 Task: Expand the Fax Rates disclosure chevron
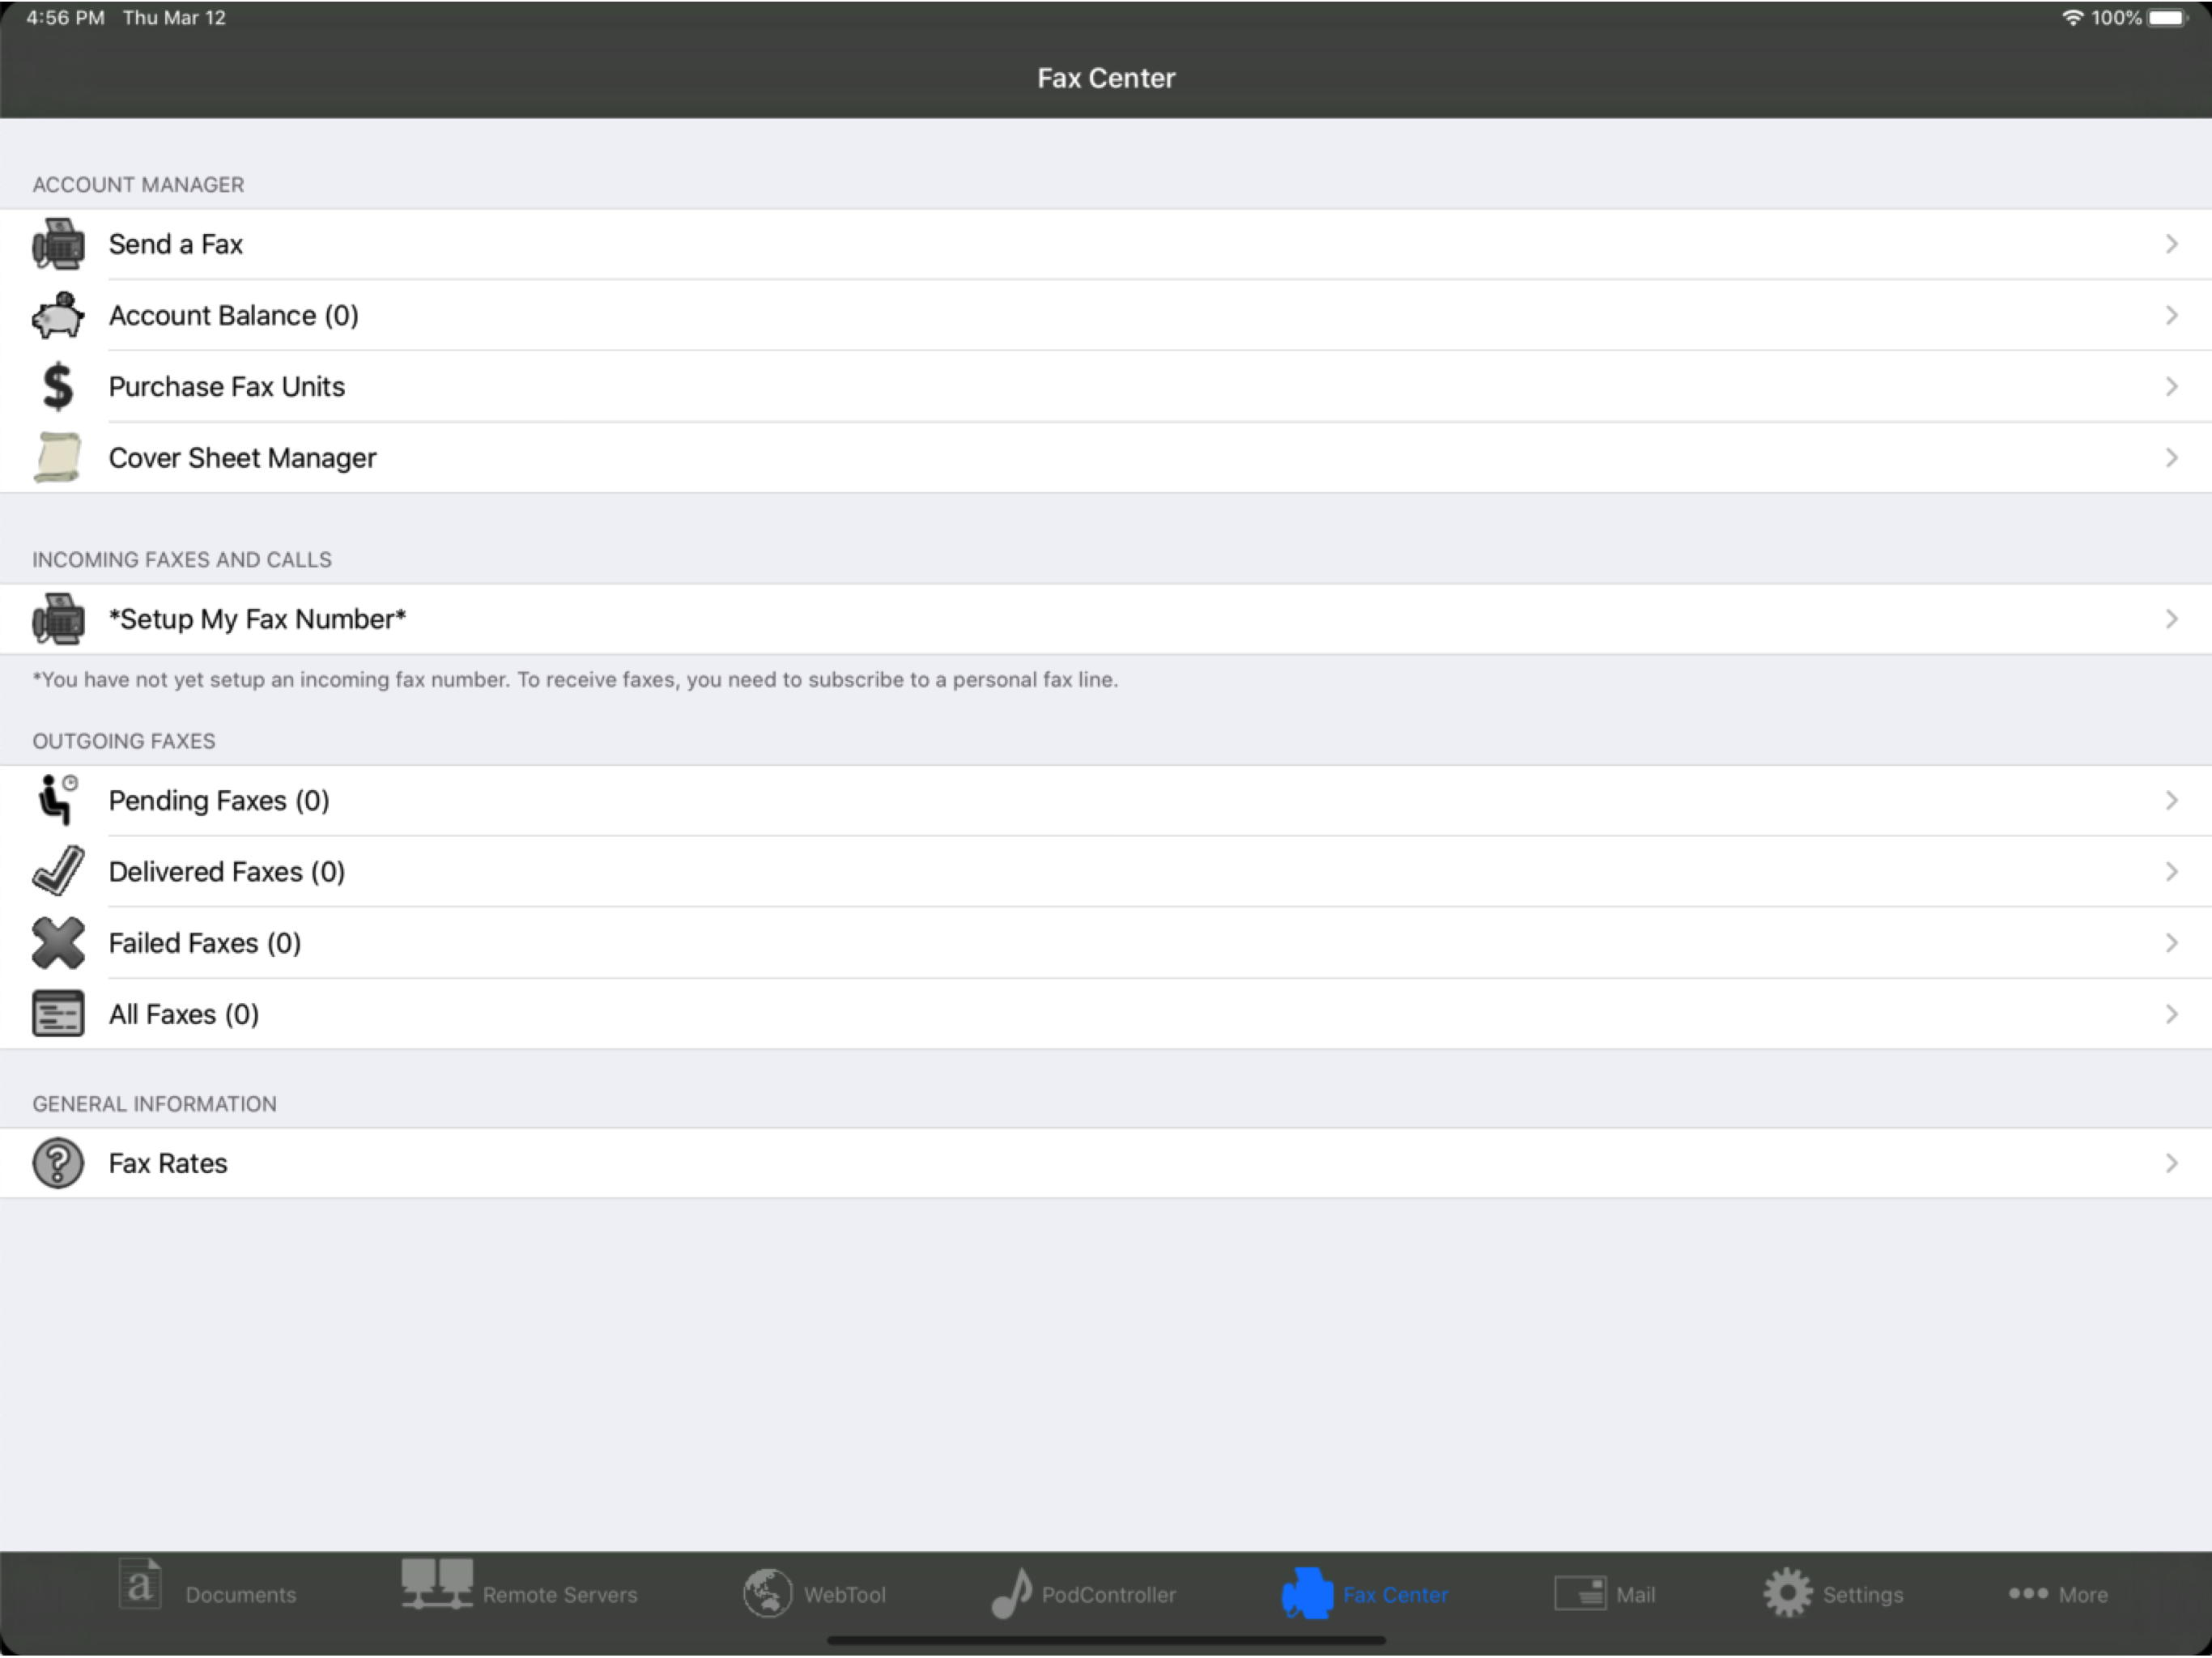pyautogui.click(x=2171, y=1163)
